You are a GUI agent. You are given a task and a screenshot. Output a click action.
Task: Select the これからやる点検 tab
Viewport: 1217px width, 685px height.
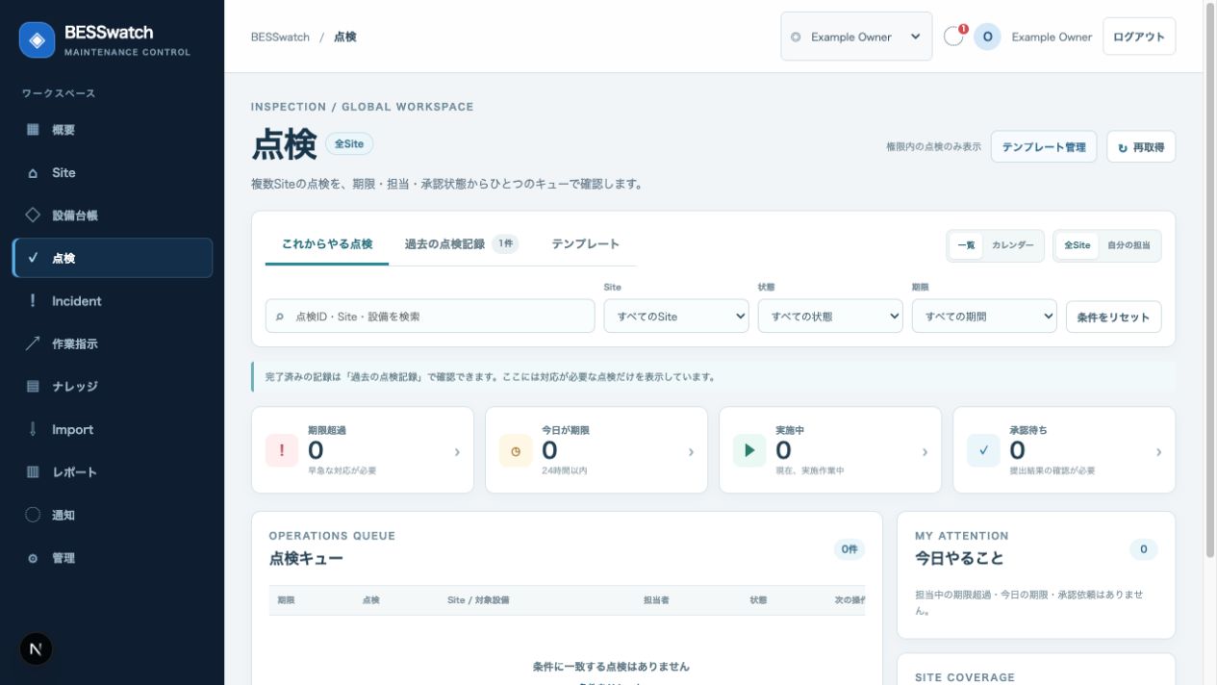327,244
